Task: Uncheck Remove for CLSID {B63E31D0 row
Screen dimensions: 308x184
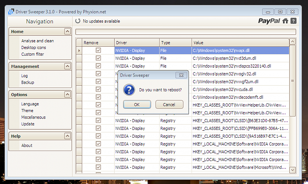Action: pyautogui.click(x=98, y=120)
